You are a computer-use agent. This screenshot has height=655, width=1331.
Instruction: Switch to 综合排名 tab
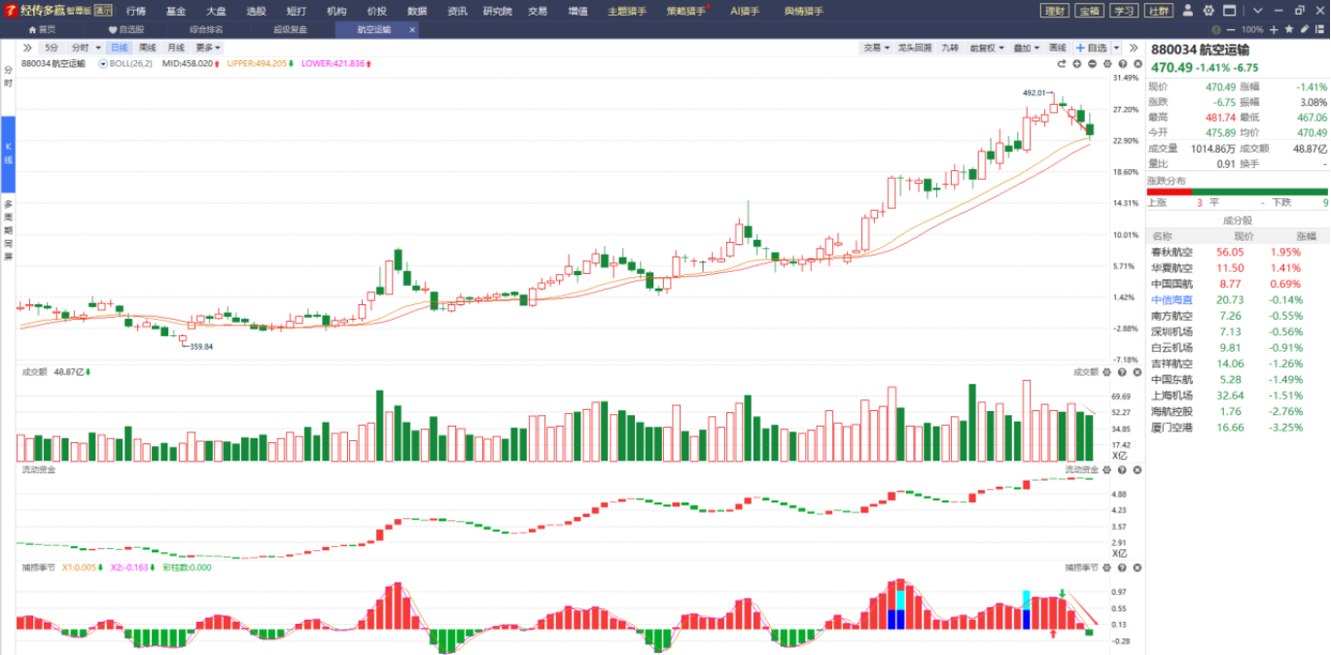coord(206,30)
